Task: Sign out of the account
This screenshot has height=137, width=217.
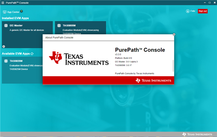Action: [x=203, y=11]
